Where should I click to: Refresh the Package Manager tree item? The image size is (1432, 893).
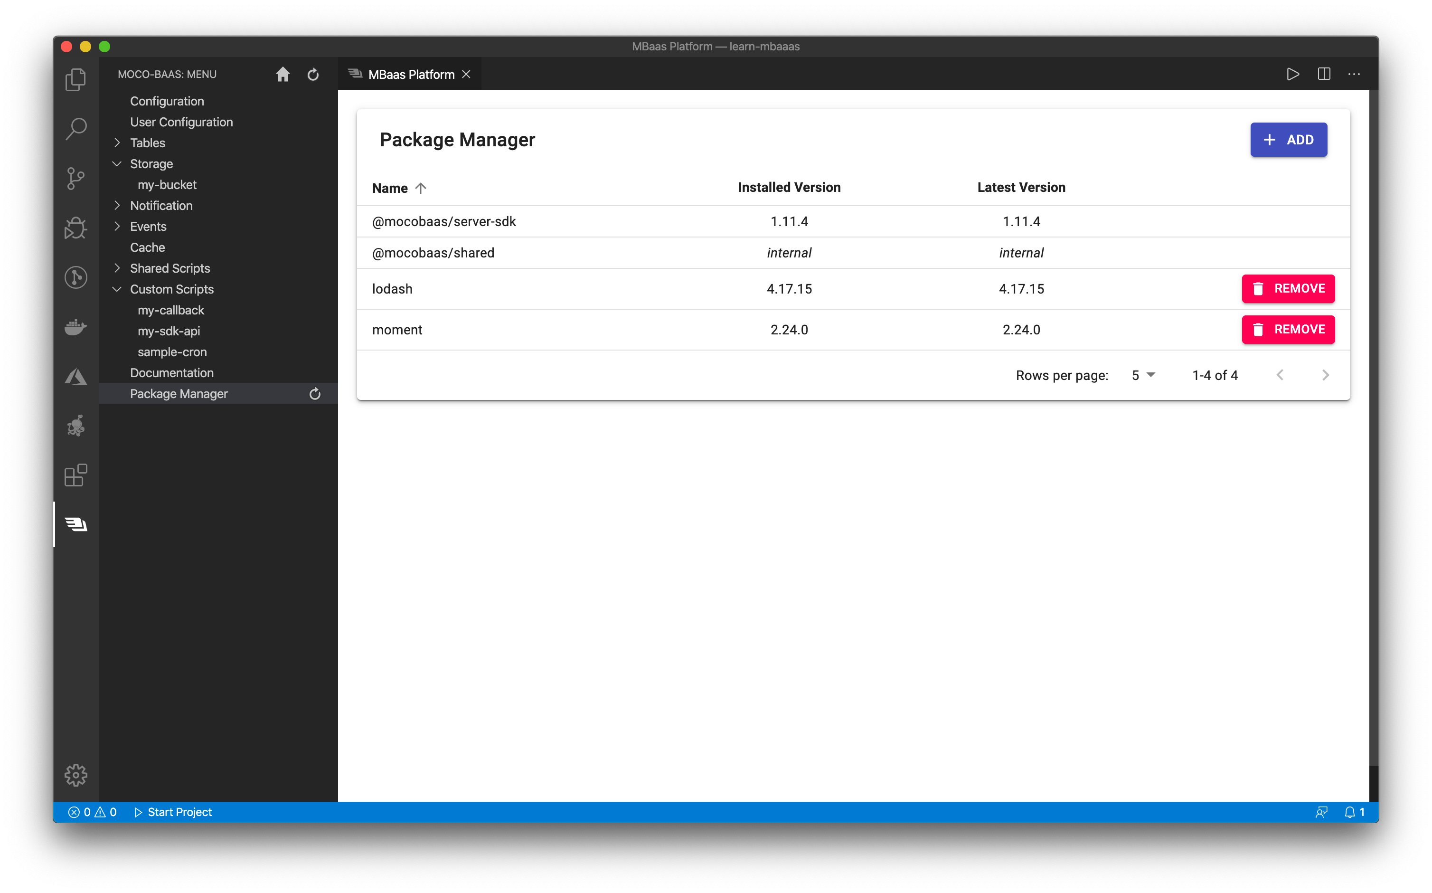pyautogui.click(x=315, y=394)
